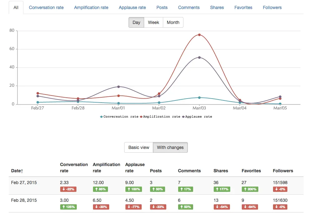This screenshot has height=213, width=312.
Task: Sort table by Favorites column header
Action: [x=251, y=171]
